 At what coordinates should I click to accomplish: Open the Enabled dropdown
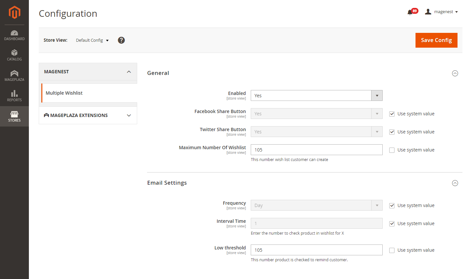[316, 96]
